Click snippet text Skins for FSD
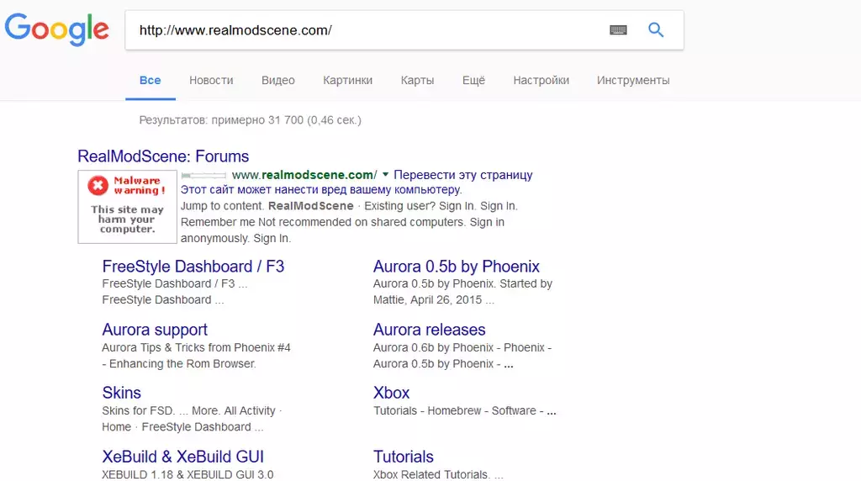 coord(139,410)
